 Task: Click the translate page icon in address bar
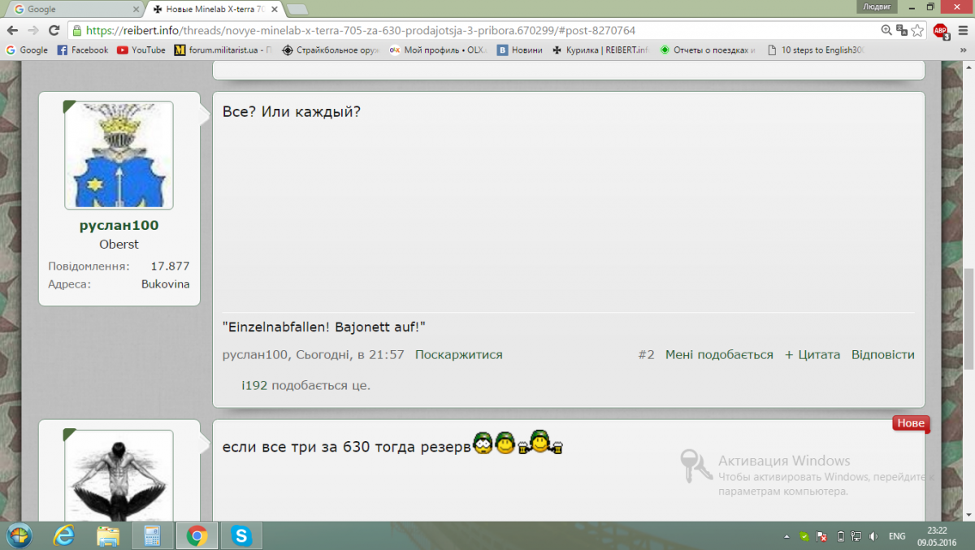coord(902,31)
